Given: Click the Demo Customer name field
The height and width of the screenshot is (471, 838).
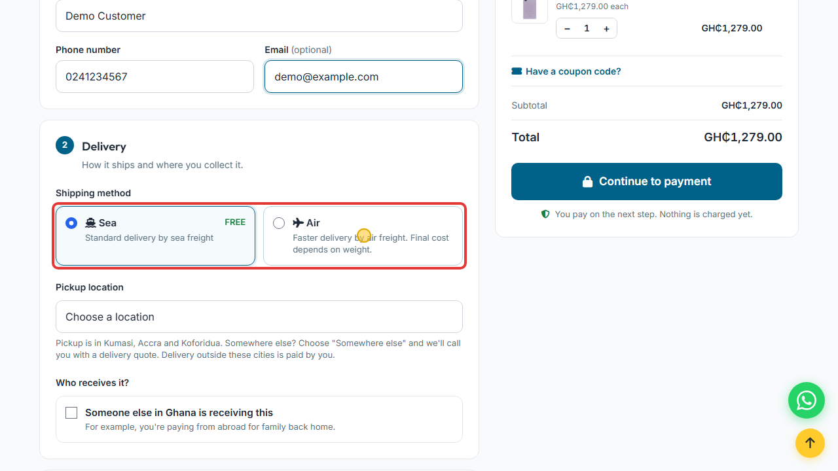Looking at the screenshot, I should (x=259, y=16).
